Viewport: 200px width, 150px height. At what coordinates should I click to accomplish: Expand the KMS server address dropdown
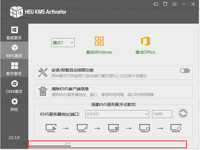146,114
